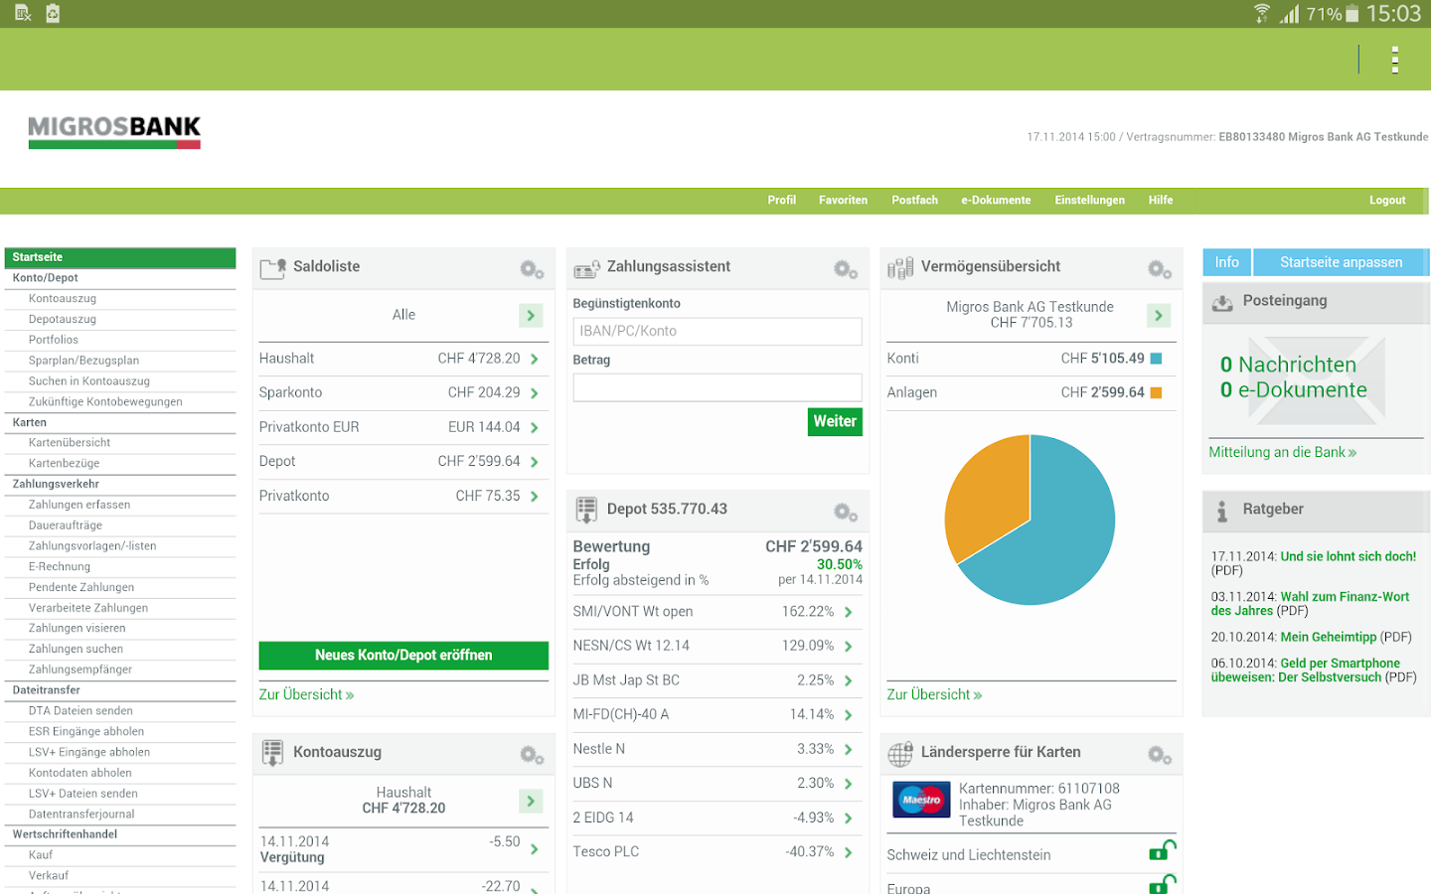Select Einstellungen in the top navigation
1431x894 pixels.
pyautogui.click(x=1089, y=201)
